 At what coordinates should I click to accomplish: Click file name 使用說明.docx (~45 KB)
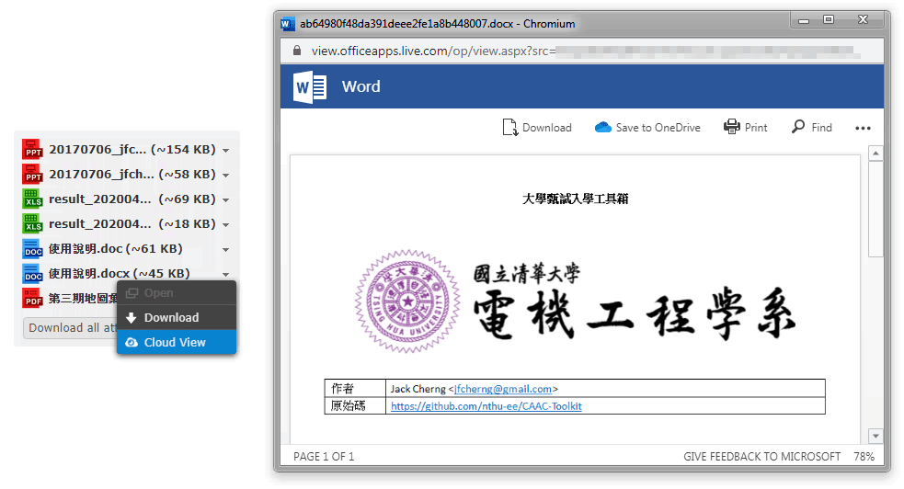[x=119, y=273]
